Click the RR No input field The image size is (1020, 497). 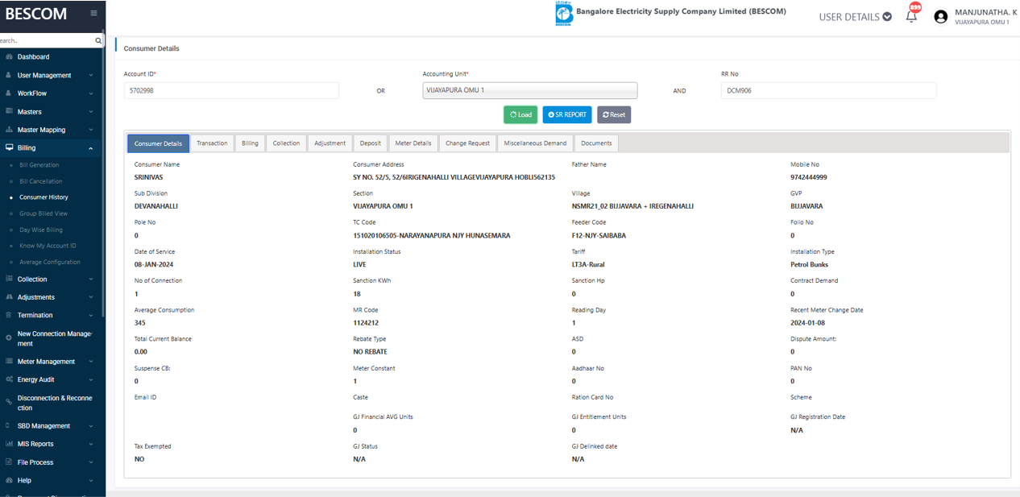point(828,90)
